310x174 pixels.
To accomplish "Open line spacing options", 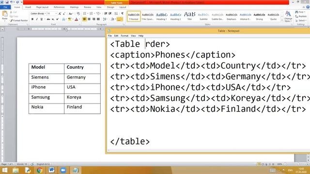I will click(x=105, y=19).
